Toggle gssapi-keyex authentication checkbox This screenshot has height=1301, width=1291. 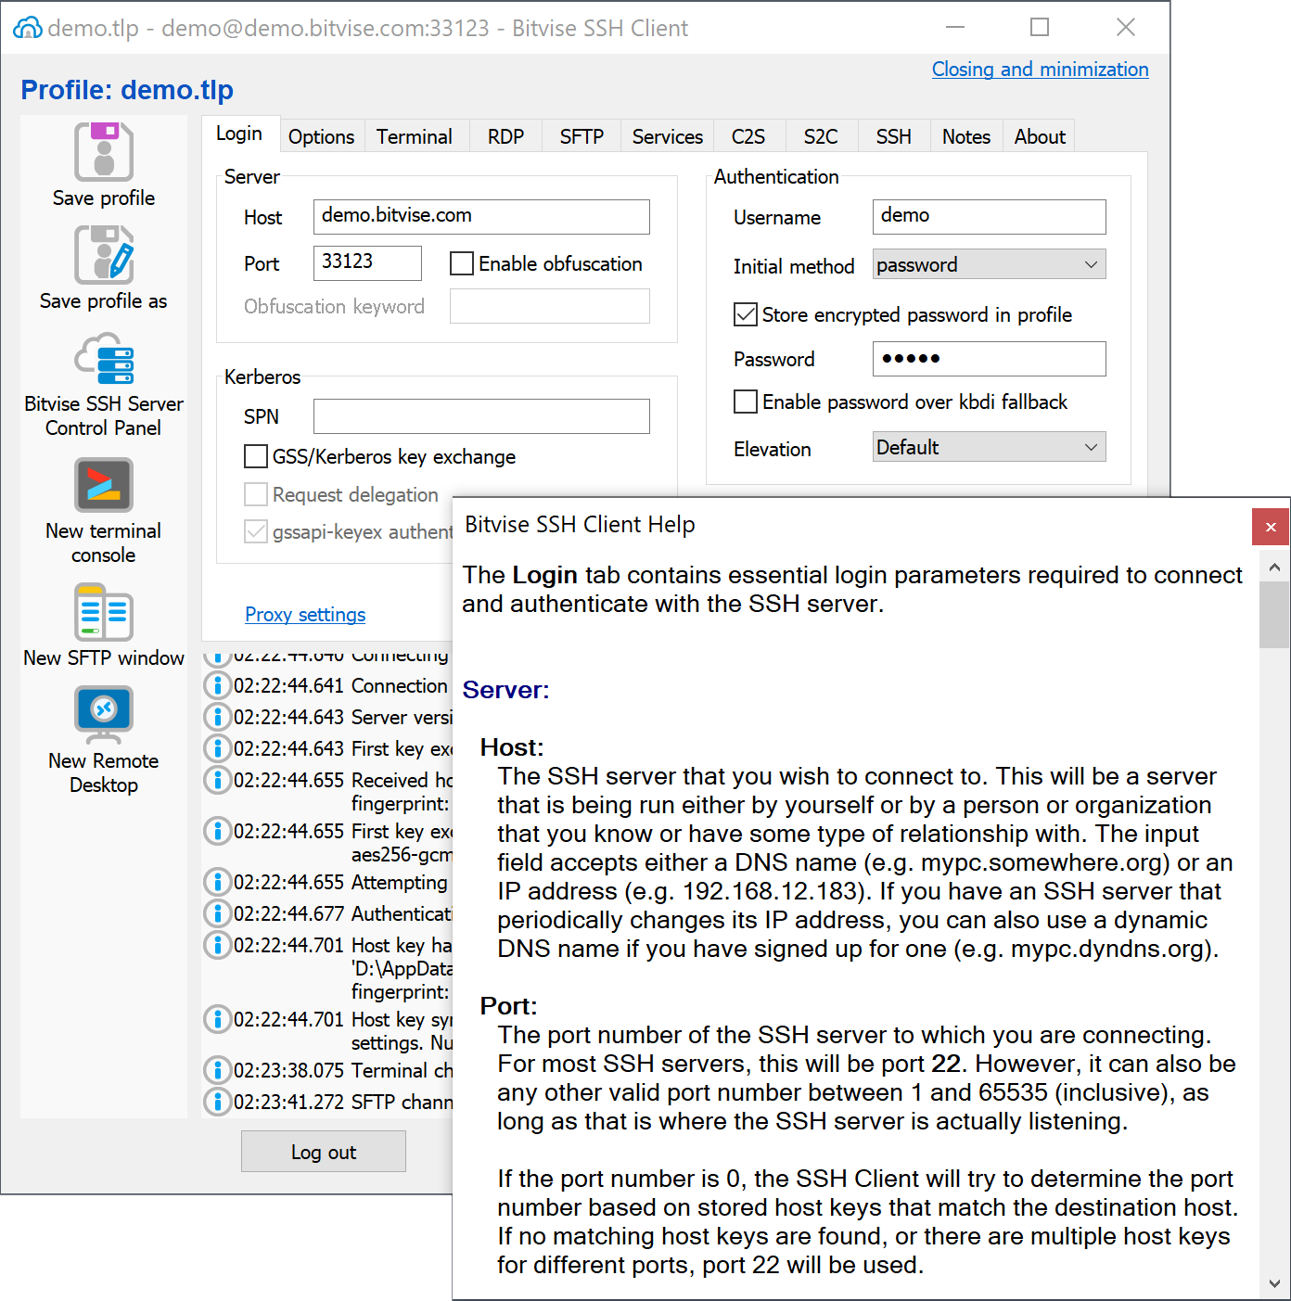tap(256, 531)
